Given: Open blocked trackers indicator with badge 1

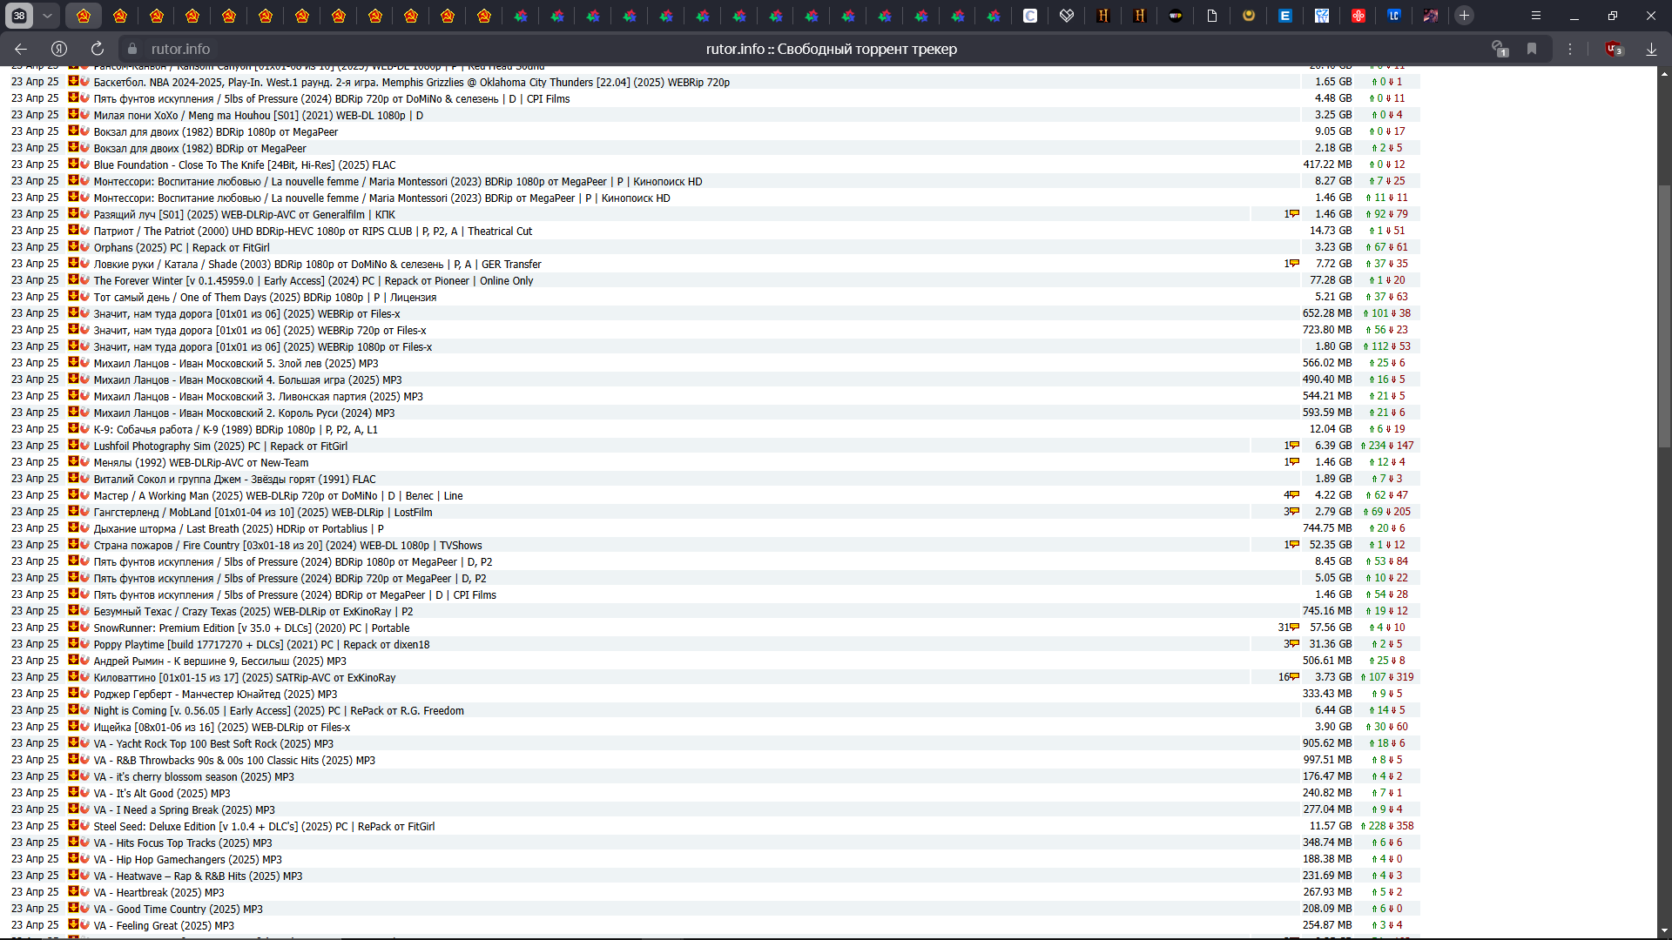Looking at the screenshot, I should [1499, 49].
